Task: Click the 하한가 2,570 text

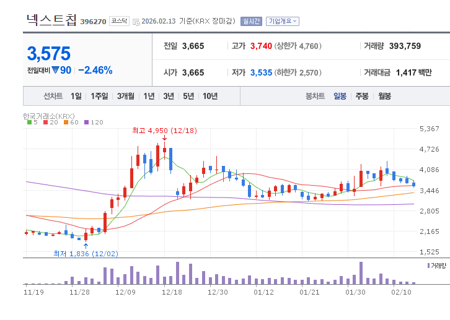Action: [298, 73]
